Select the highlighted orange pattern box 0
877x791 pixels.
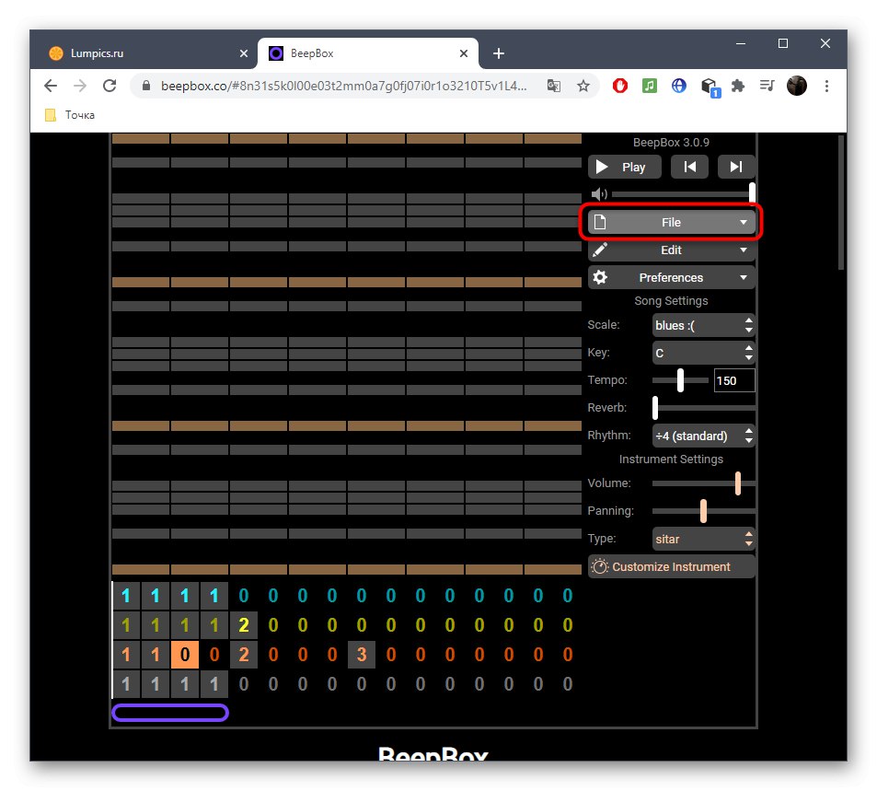[x=185, y=655]
